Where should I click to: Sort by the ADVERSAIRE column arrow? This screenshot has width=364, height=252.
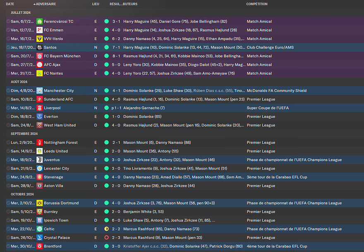(x=34, y=4)
